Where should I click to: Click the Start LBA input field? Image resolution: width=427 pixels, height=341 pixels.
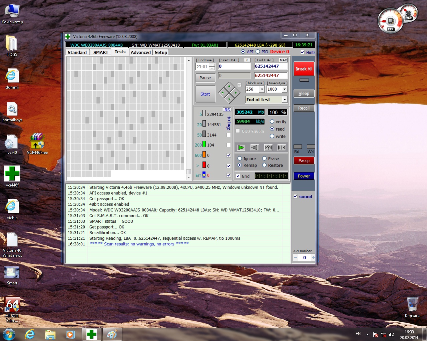[234, 66]
